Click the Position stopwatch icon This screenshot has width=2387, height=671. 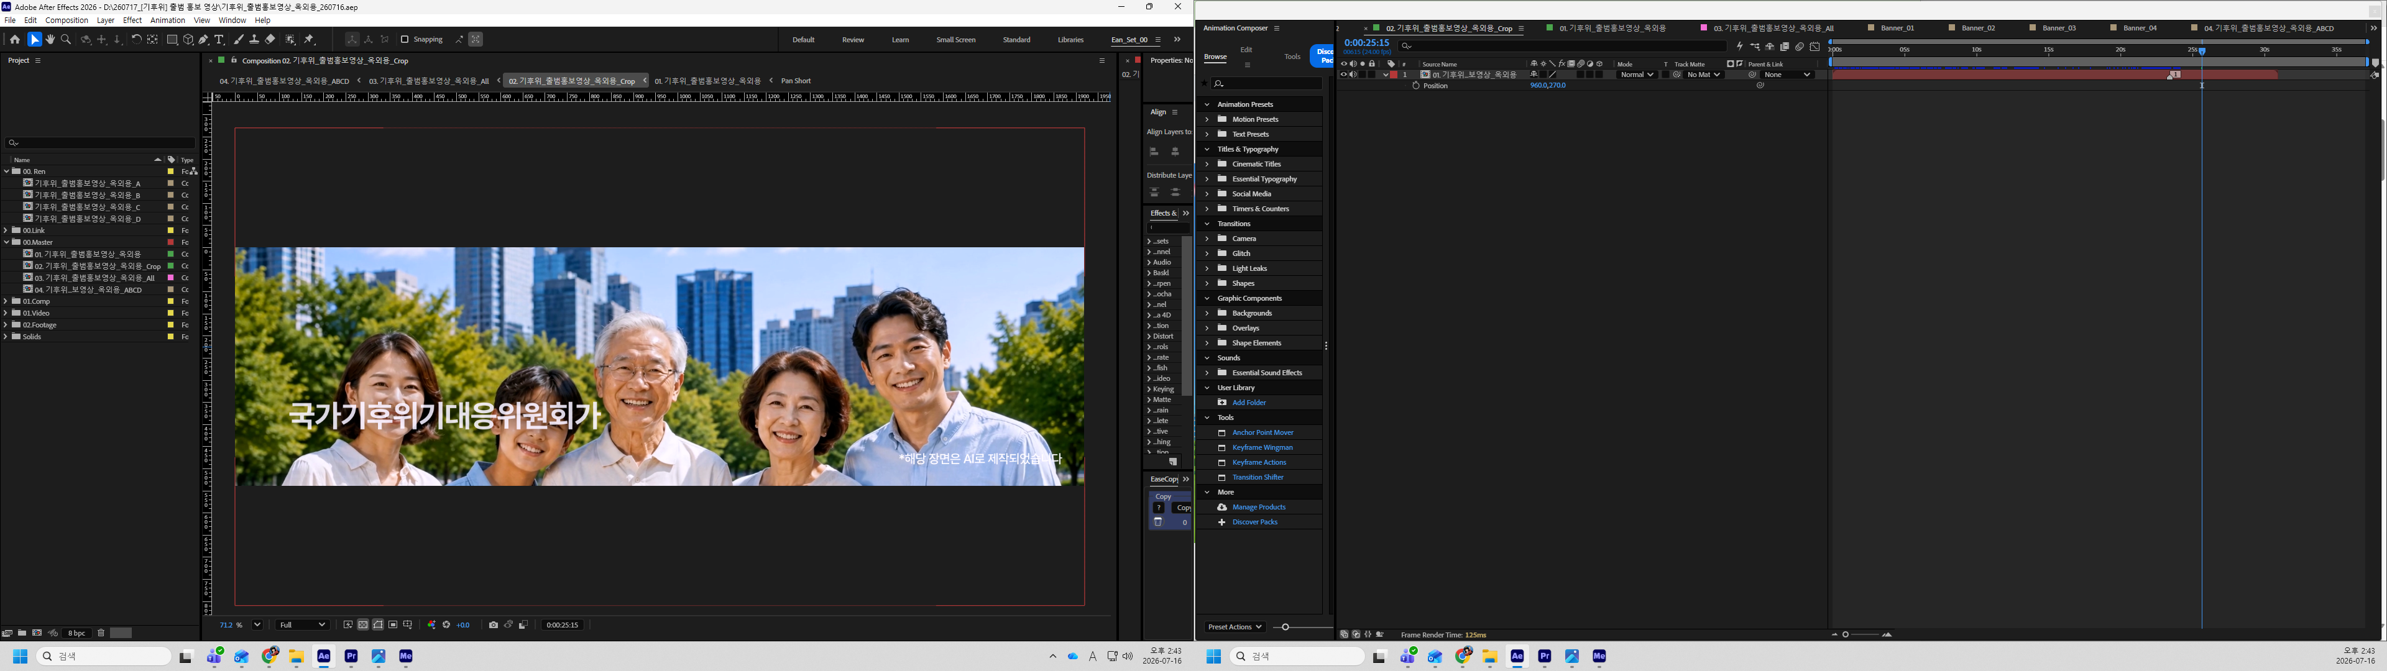tap(1416, 85)
